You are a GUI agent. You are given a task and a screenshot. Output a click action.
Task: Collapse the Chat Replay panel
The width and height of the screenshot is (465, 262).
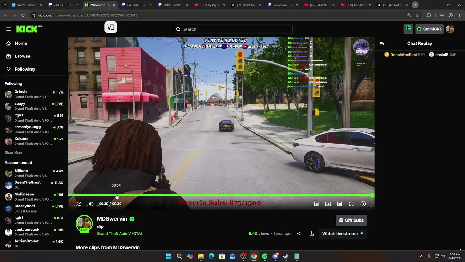pos(382,44)
